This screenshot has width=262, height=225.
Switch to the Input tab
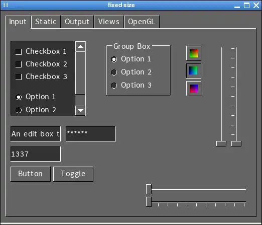[x=18, y=22]
